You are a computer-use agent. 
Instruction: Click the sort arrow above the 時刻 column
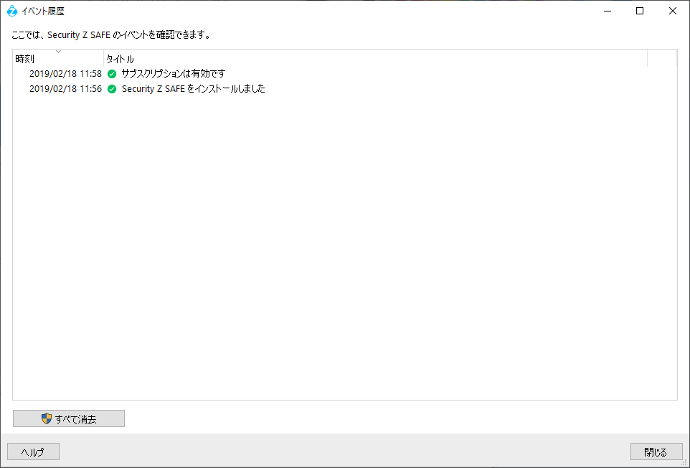(58, 52)
